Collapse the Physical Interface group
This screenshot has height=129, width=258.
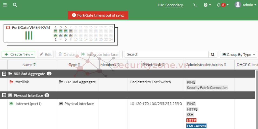[x=4, y=95]
